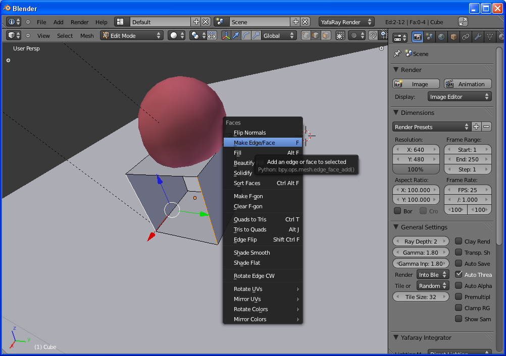The image size is (506, 356).
Task: Enable the Bor border checkbox
Action: [x=397, y=211]
